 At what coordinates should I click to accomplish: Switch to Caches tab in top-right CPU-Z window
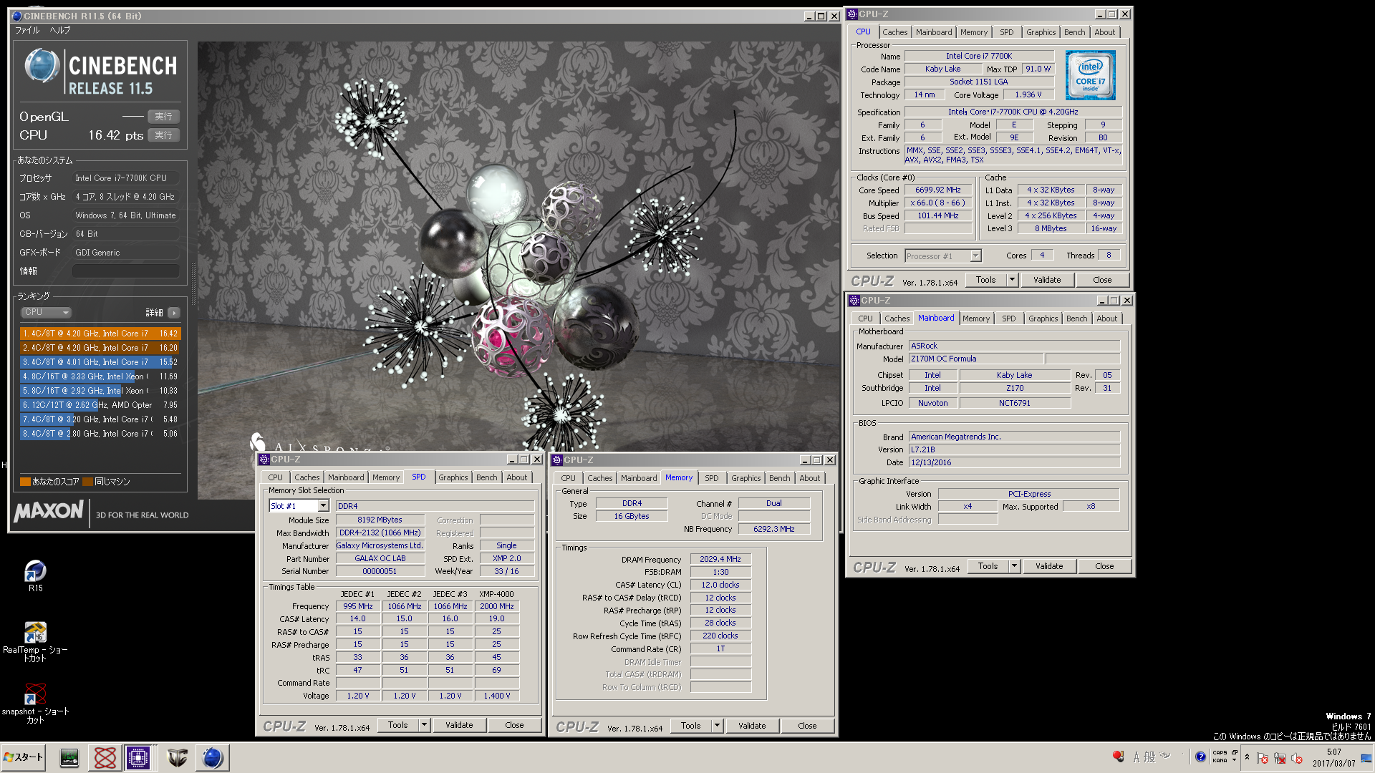894,32
